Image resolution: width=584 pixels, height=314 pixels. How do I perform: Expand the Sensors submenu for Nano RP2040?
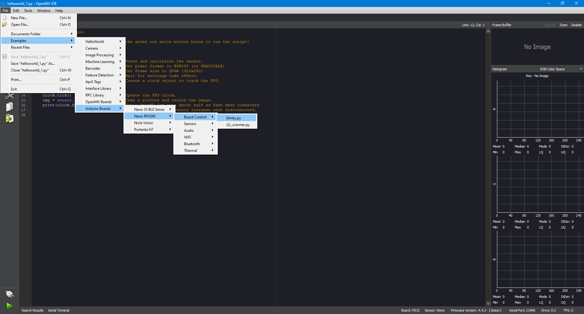coord(195,124)
